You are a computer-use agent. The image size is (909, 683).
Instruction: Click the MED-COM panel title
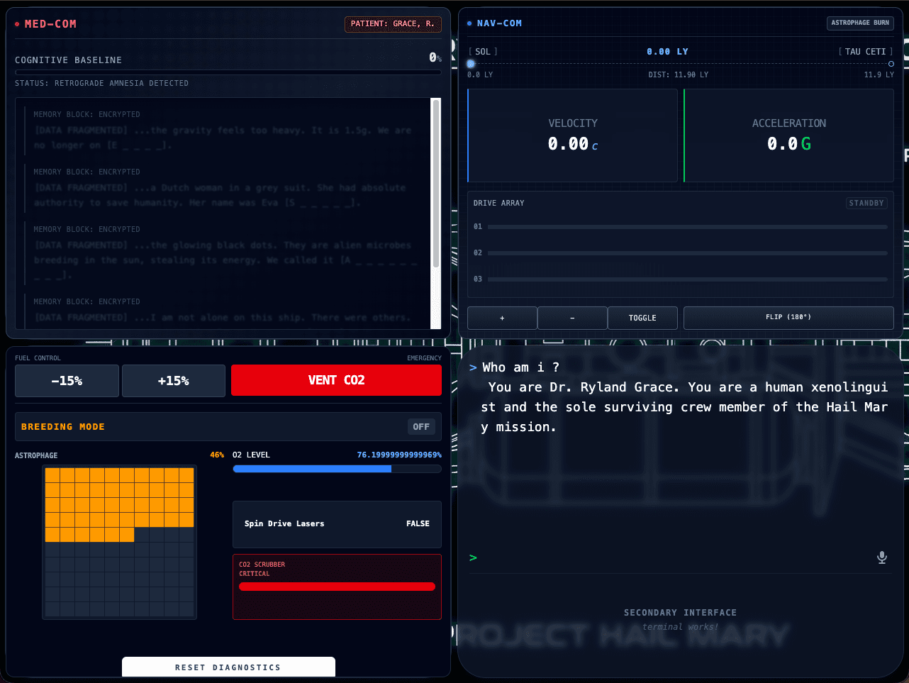[x=50, y=24]
